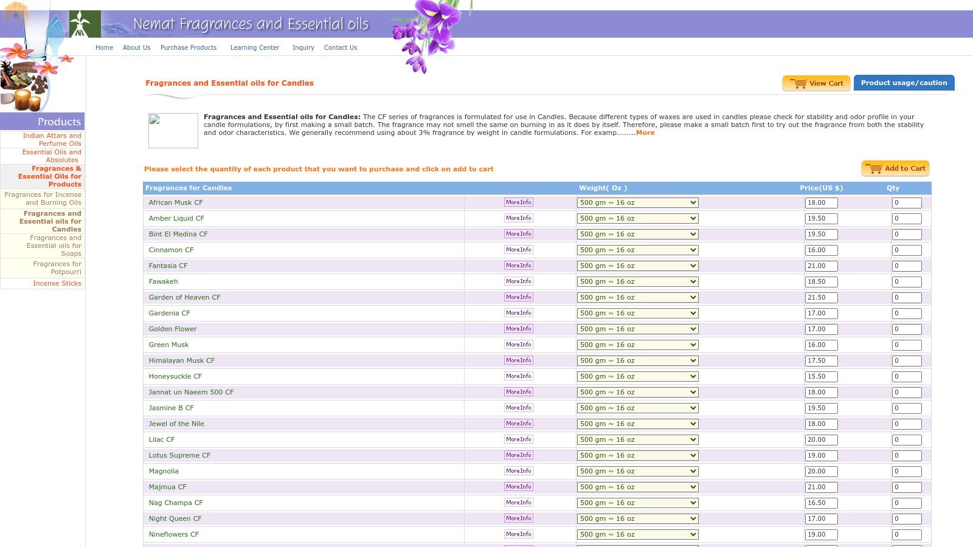Click the Magnolia product name
This screenshot has height=547, width=973.
tap(164, 471)
